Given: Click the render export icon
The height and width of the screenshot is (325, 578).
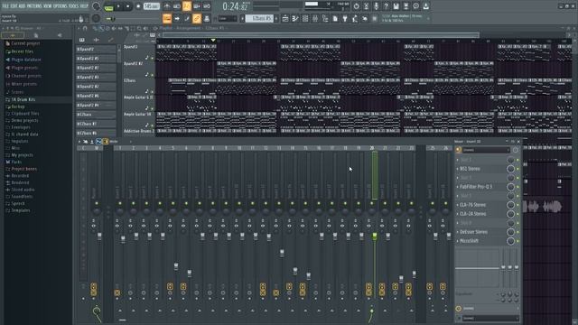Looking at the screenshot, I should 406,6.
